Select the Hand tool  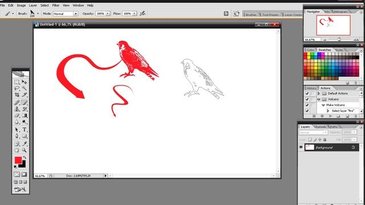[17, 150]
